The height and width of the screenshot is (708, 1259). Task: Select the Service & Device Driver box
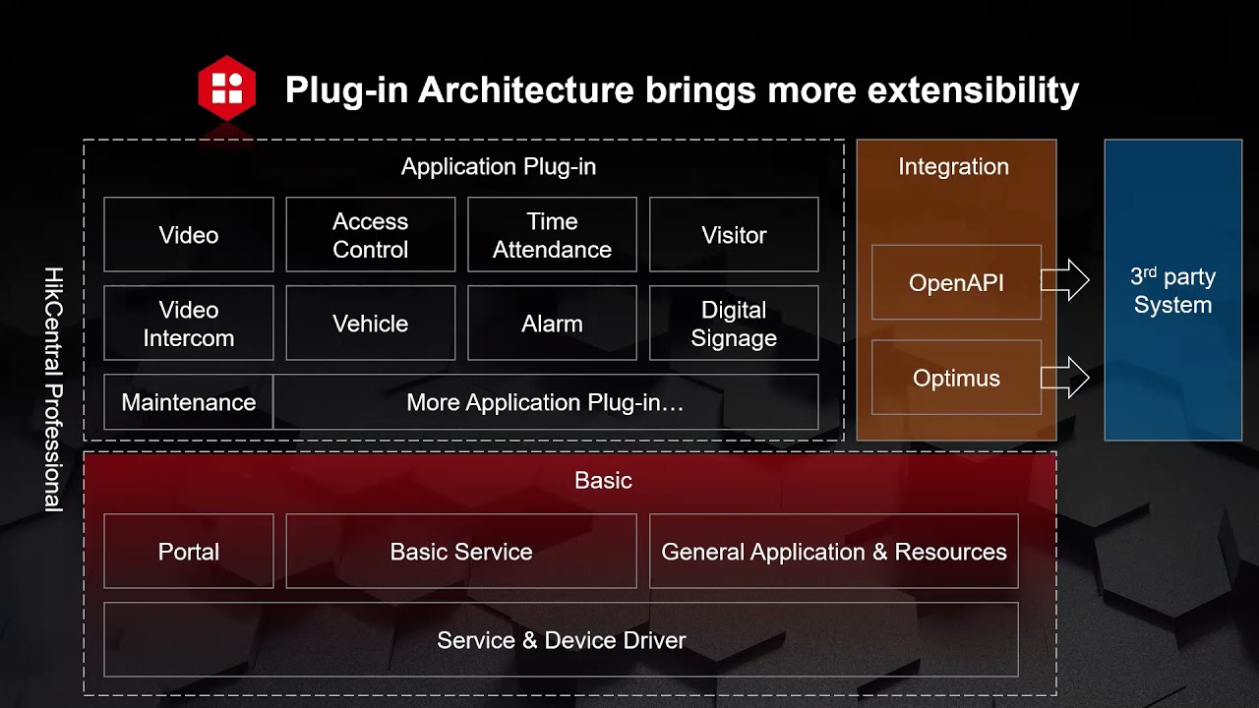pos(561,640)
